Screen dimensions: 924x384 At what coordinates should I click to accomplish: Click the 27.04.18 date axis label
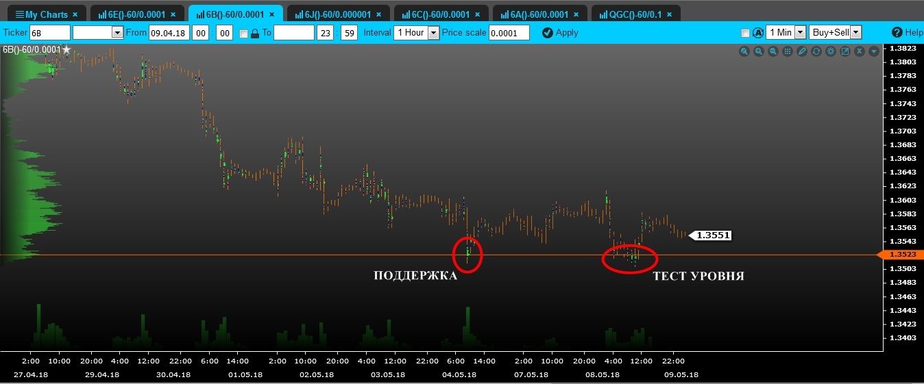(x=31, y=374)
